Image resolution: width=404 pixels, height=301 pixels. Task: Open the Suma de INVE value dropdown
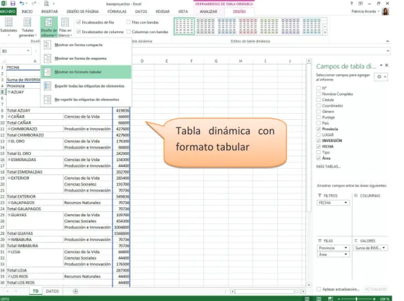coord(383,248)
